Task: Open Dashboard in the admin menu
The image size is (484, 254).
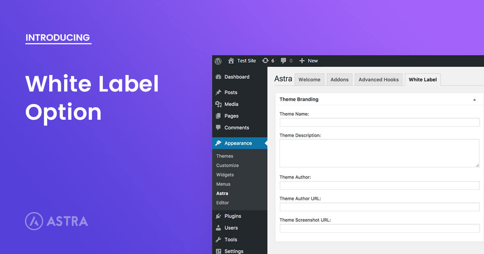Action: pos(237,77)
